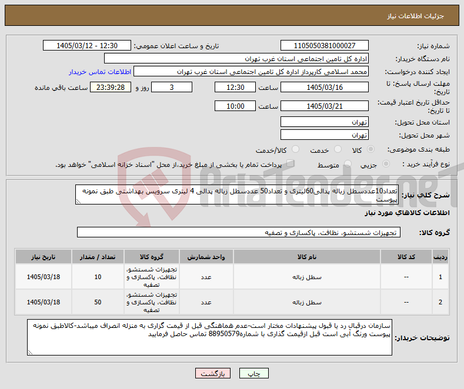Click row number 1 cell
The image size is (464, 389).
(x=440, y=277)
